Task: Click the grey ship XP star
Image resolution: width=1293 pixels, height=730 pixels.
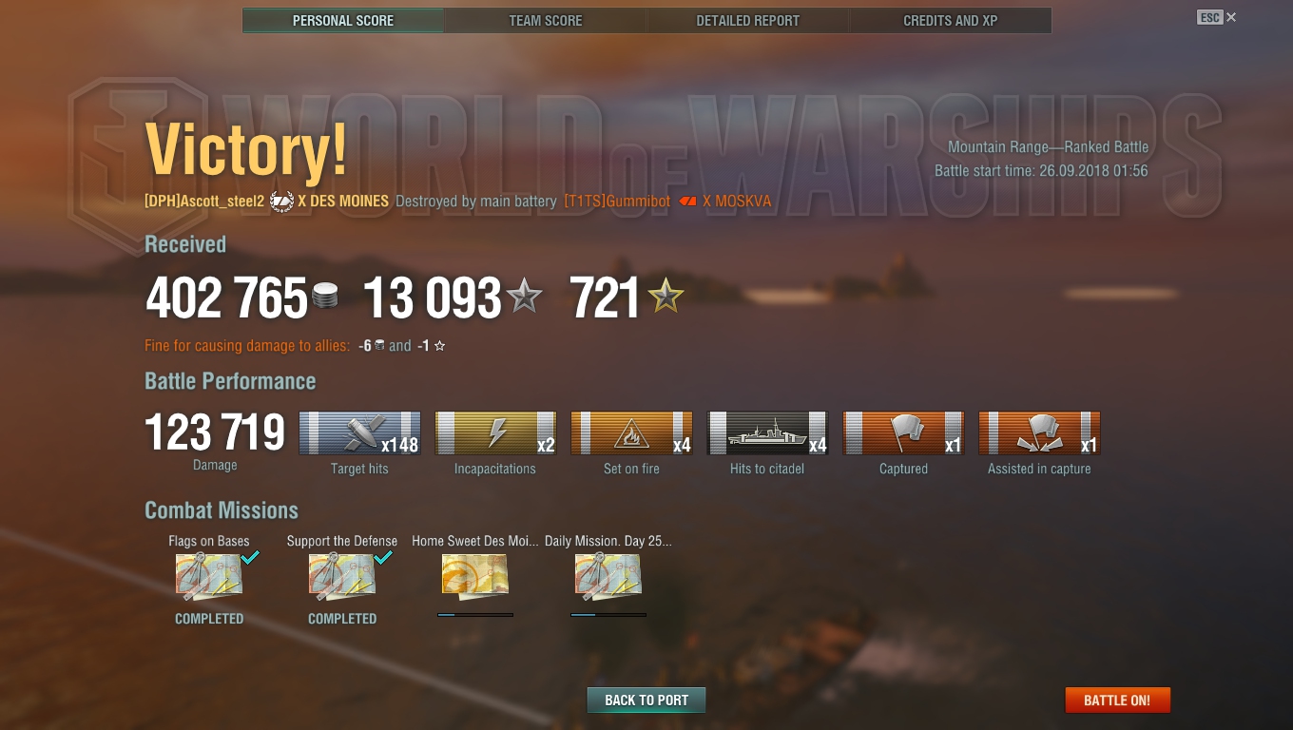Action: pyautogui.click(x=525, y=297)
